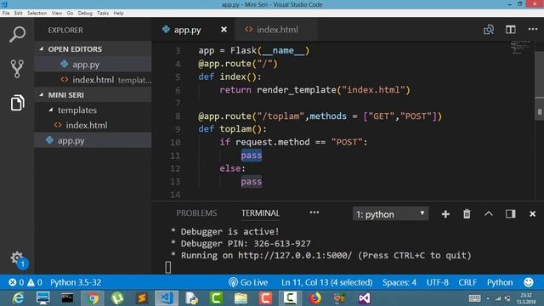The height and width of the screenshot is (306, 544).
Task: Open editor More Actions ellipsis
Action: pyautogui.click(x=533, y=29)
